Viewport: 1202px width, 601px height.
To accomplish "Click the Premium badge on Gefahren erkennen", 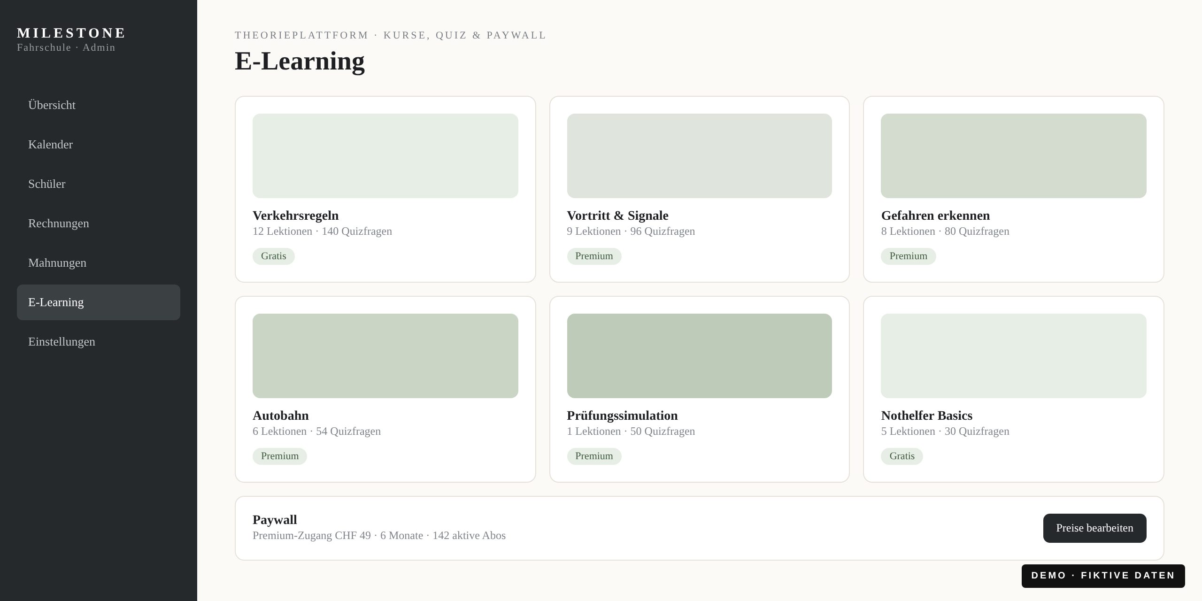I will point(908,256).
